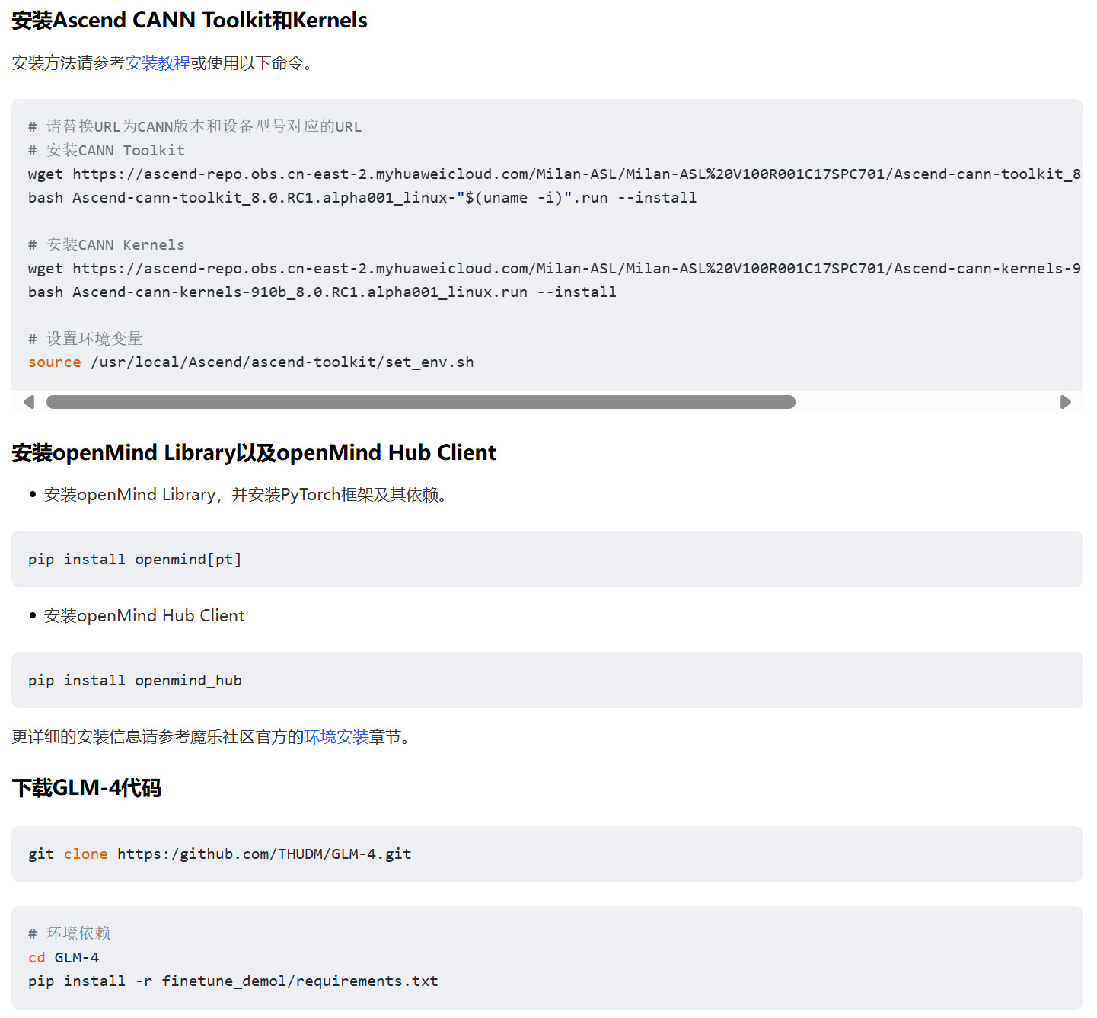Click the wget line for Ascend-cann-toolkit
This screenshot has width=1097, height=1018.
(x=555, y=174)
